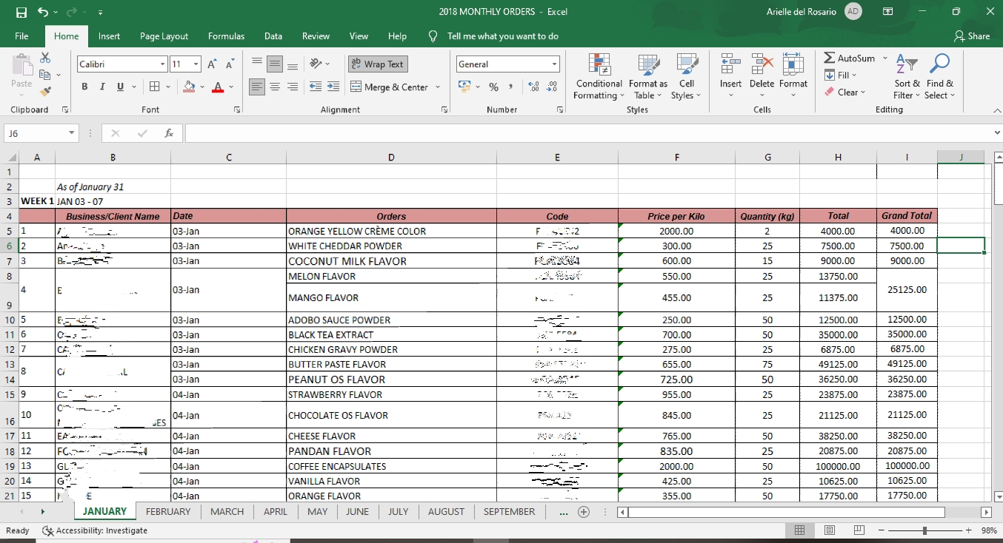Apply the fill color bucket
Viewport: 1003px width, 543px height.
pos(190,87)
